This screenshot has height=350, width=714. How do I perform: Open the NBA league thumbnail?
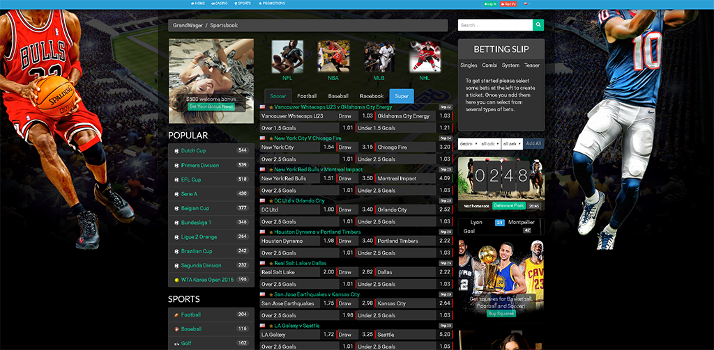pos(333,57)
